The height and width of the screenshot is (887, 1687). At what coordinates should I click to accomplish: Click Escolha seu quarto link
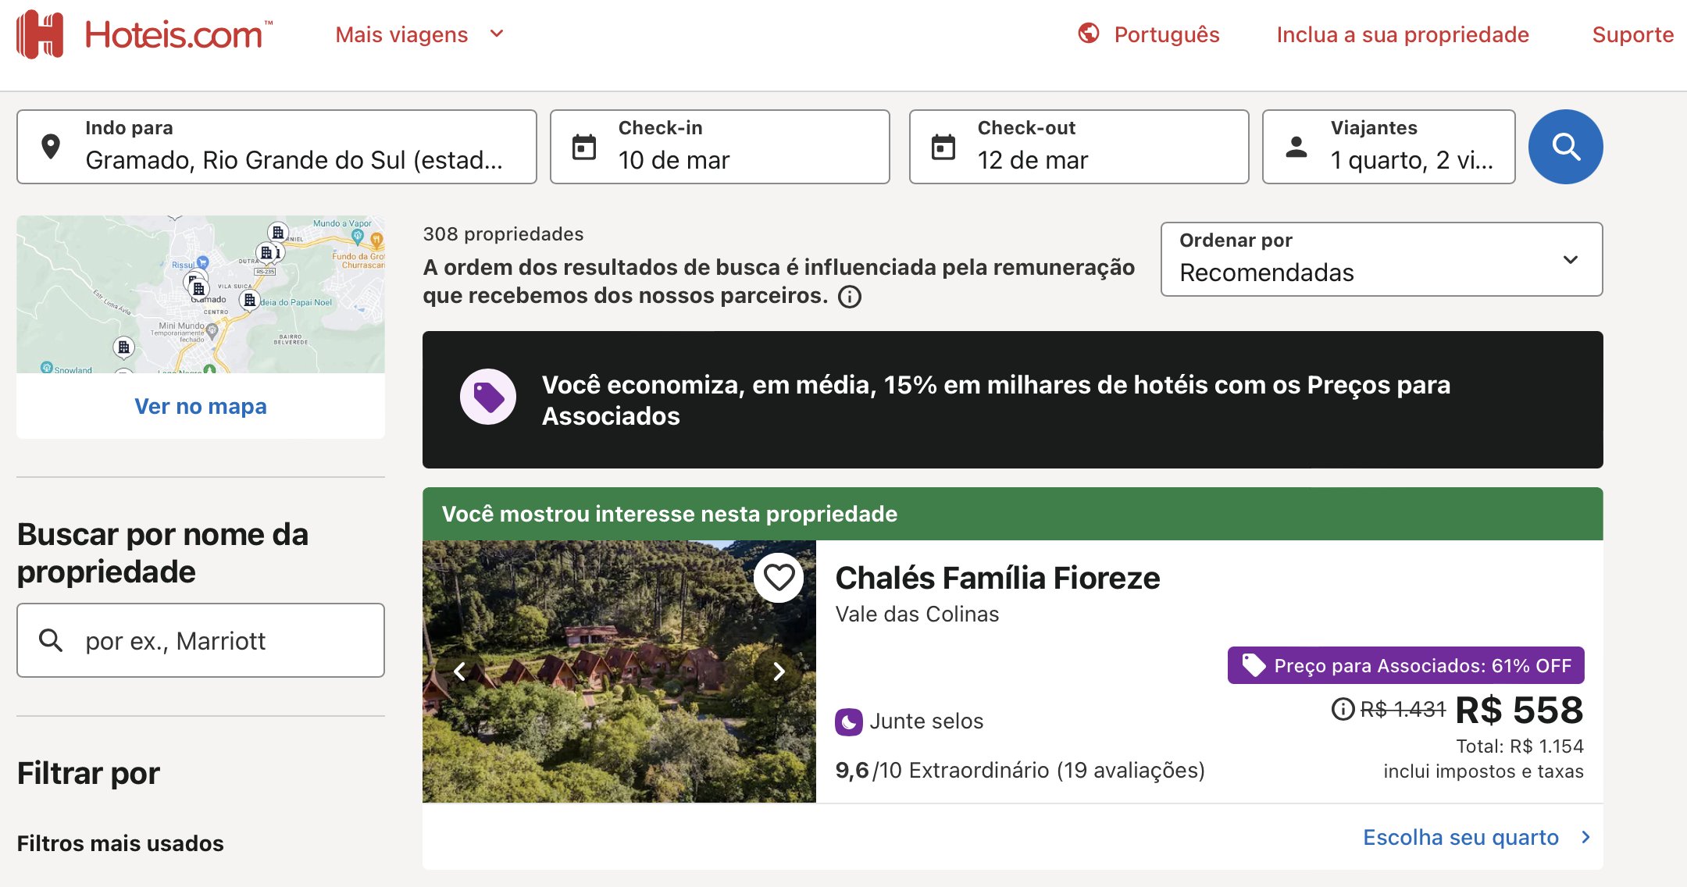[1476, 837]
